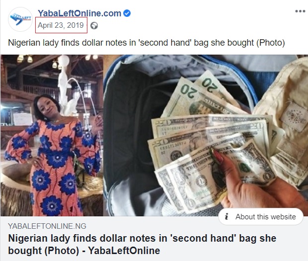
Task: Open the bold article headline in link preview
Action: [142, 245]
